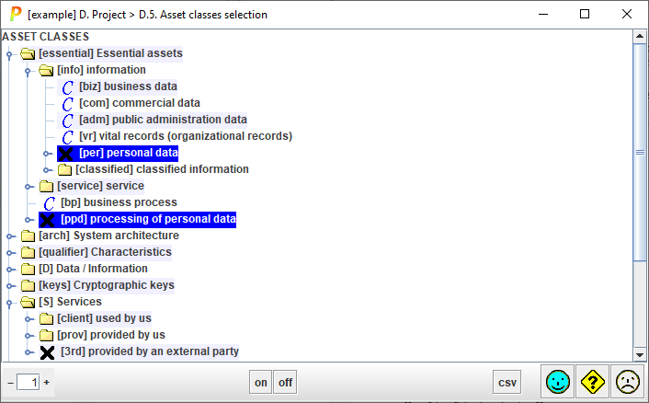
Task: Click the vertical scrollbar down arrow
Action: click(x=639, y=354)
